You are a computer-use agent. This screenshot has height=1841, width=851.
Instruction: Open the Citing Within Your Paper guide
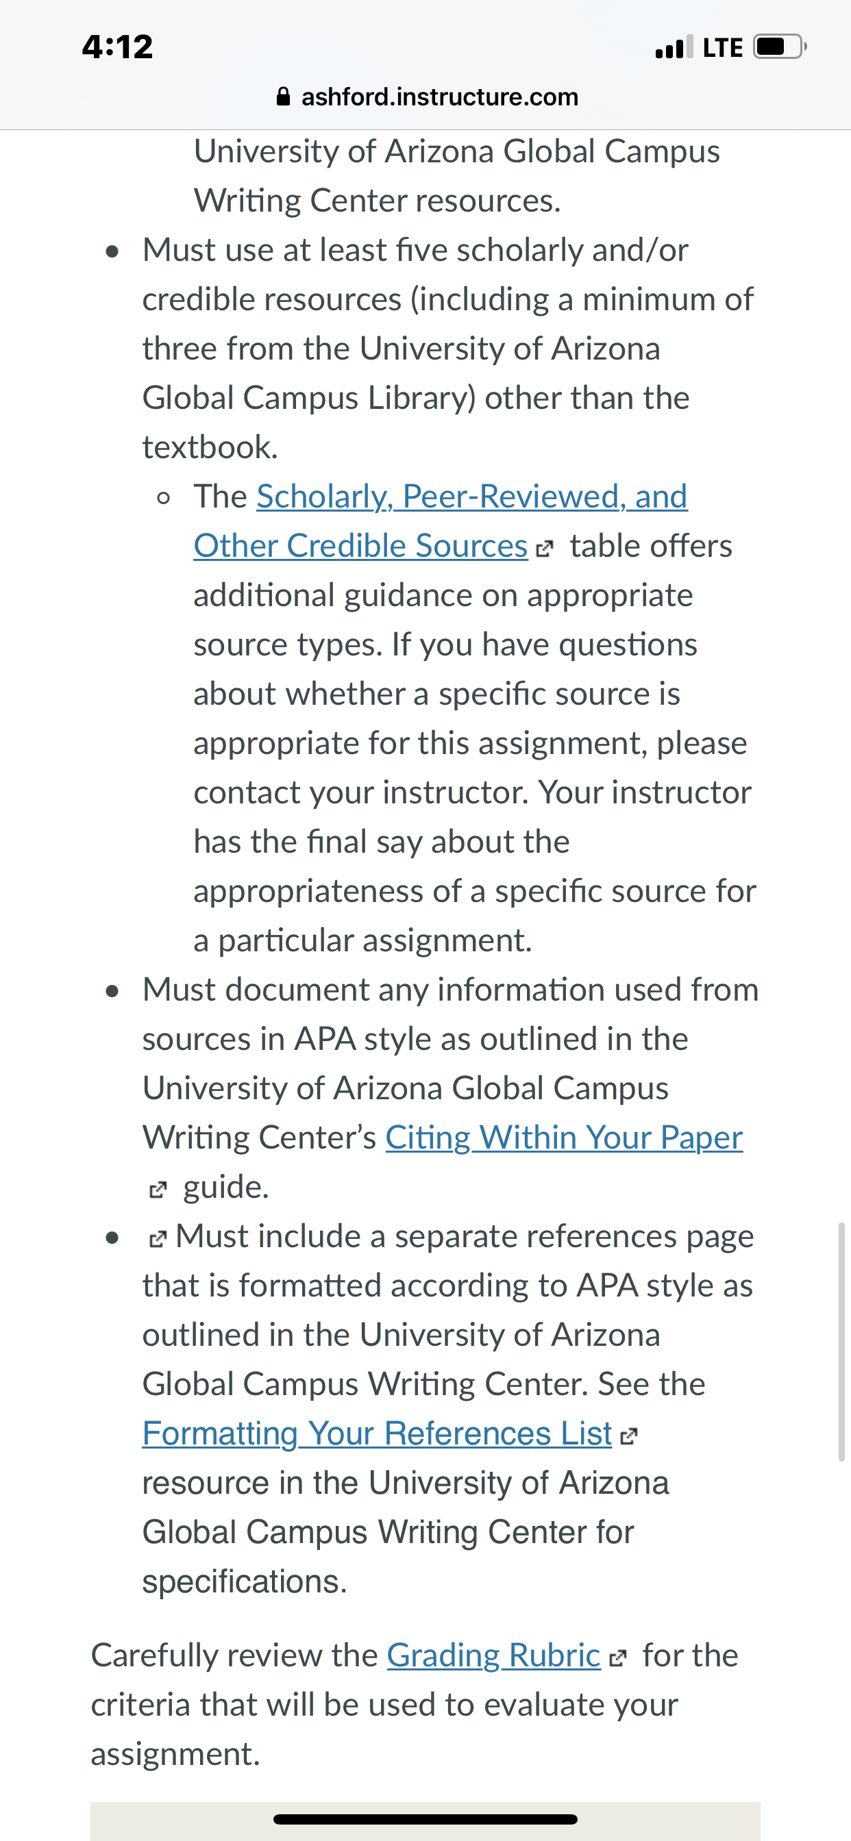click(x=563, y=1138)
